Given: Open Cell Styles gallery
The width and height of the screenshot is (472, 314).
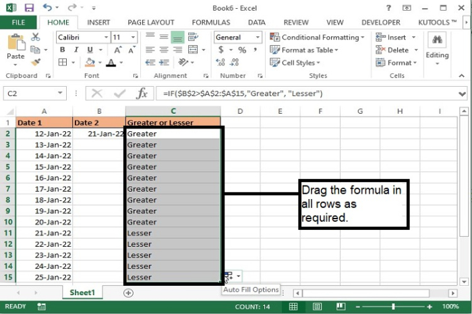Looking at the screenshot, I should point(295,63).
